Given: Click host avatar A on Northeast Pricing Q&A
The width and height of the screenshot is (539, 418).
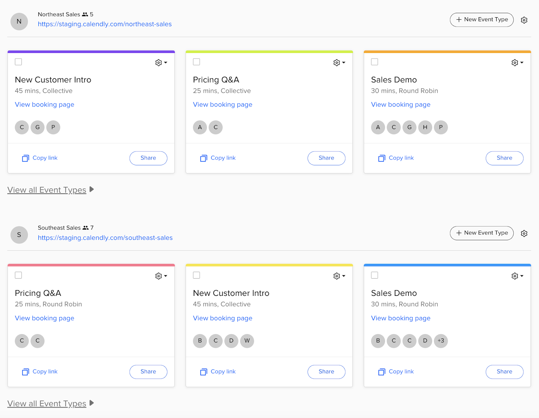Looking at the screenshot, I should [x=200, y=128].
